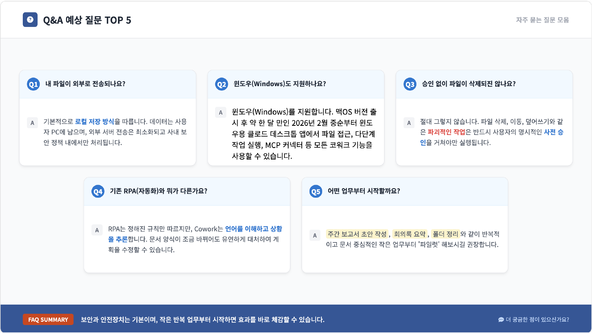Select the Q3 circular badge icon
Screen dimensions: 592x333
[x=409, y=84]
